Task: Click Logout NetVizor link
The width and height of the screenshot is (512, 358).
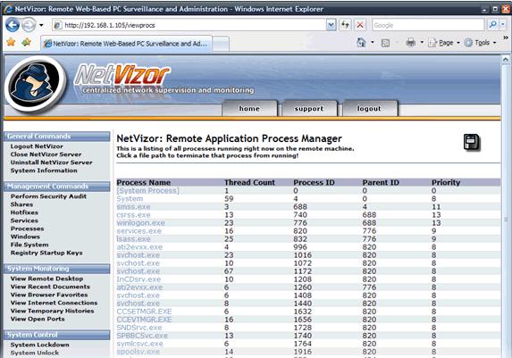Action: click(37, 146)
